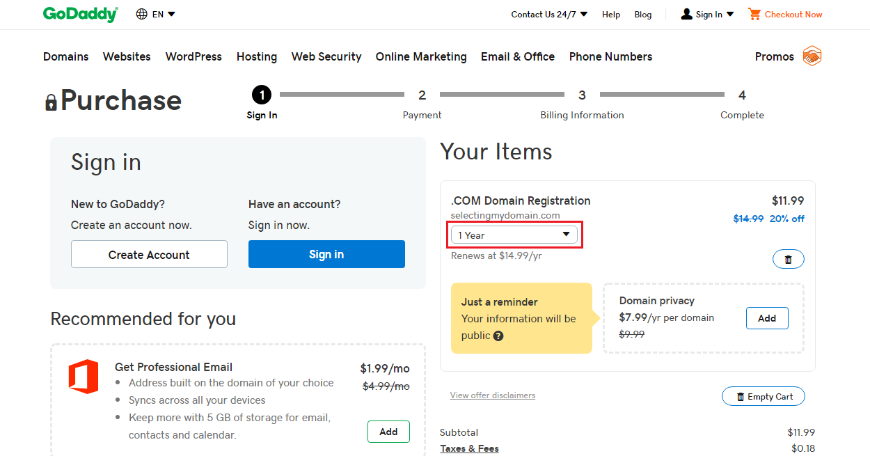Click Checkout Now
This screenshot has width=870, height=456.
click(x=793, y=14)
